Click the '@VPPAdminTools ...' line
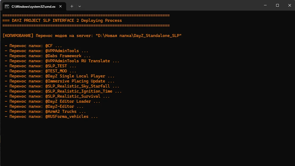Image resolution: width=295 pixels, height=166 pixels. [46, 51]
